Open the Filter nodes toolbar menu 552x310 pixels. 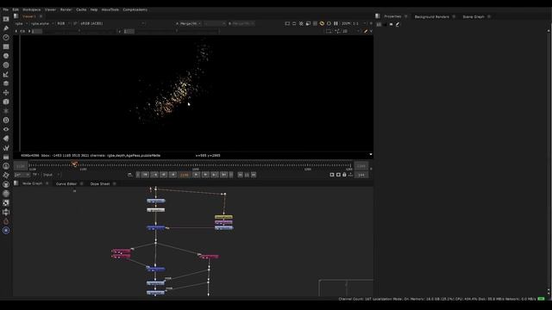(x=6, y=65)
